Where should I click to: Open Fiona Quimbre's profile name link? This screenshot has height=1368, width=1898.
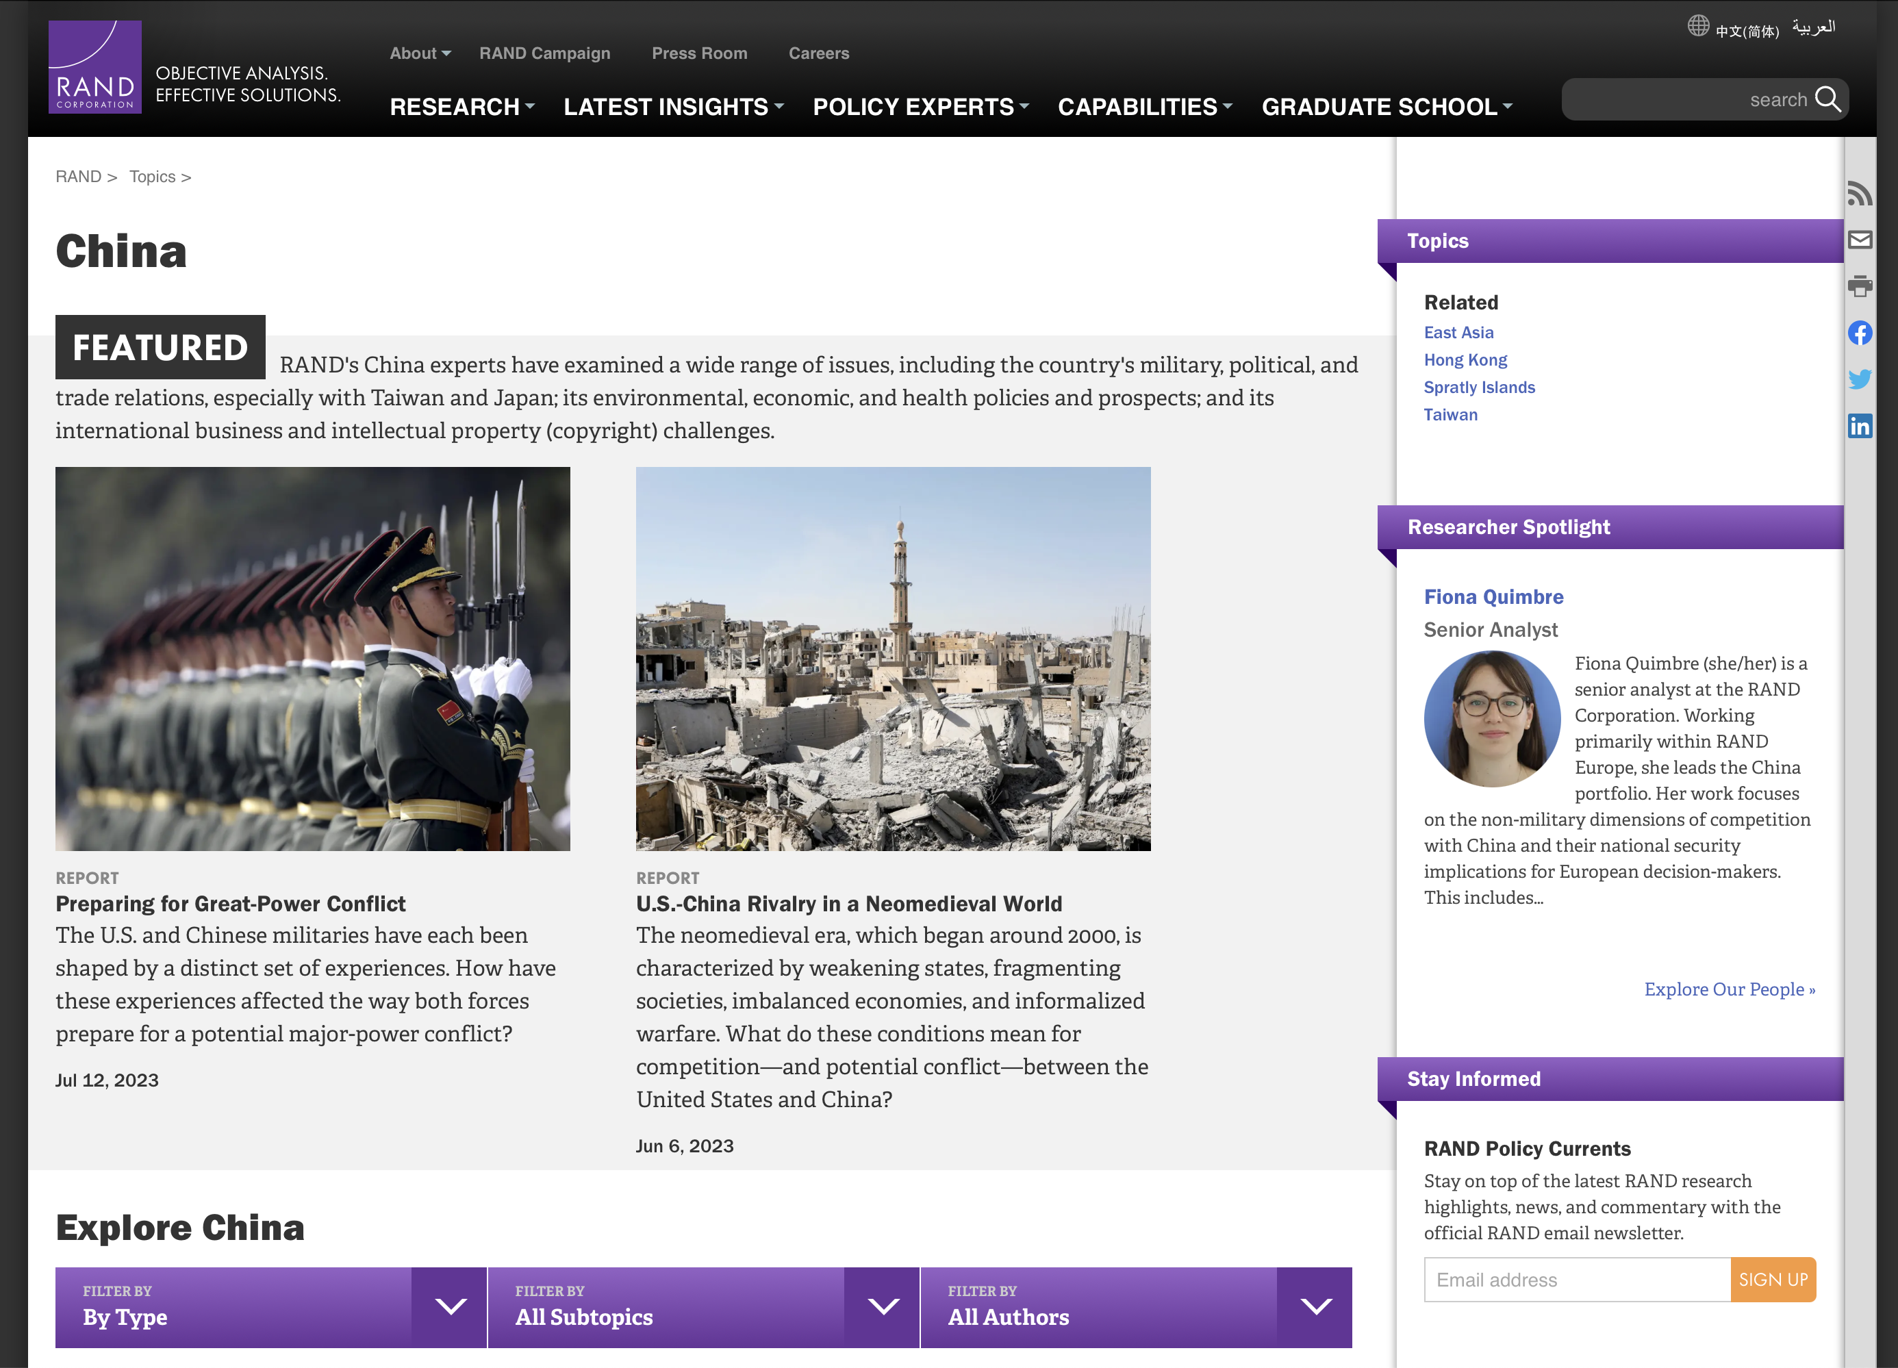click(1494, 596)
